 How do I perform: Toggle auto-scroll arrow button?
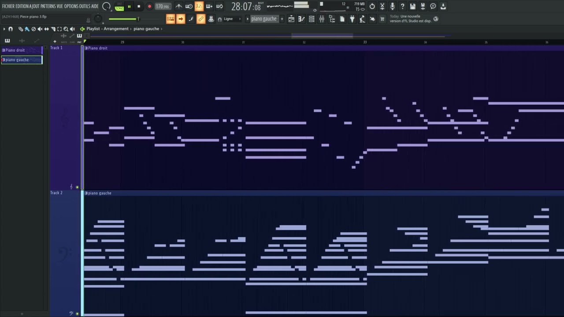(x=181, y=19)
